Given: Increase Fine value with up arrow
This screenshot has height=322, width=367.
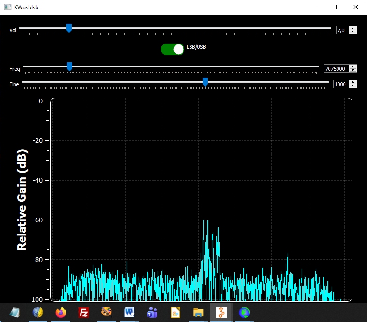Looking at the screenshot, I should coord(353,82).
